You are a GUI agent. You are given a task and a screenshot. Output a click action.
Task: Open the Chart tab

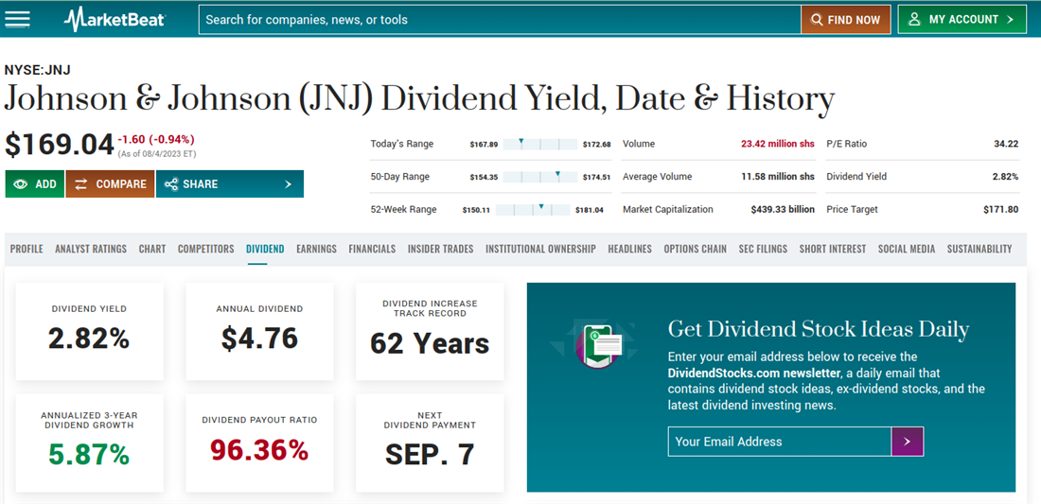(x=152, y=249)
